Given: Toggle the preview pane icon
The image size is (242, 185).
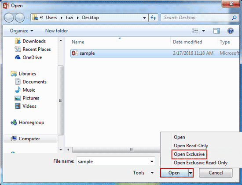Looking at the screenshot, I should 216,31.
